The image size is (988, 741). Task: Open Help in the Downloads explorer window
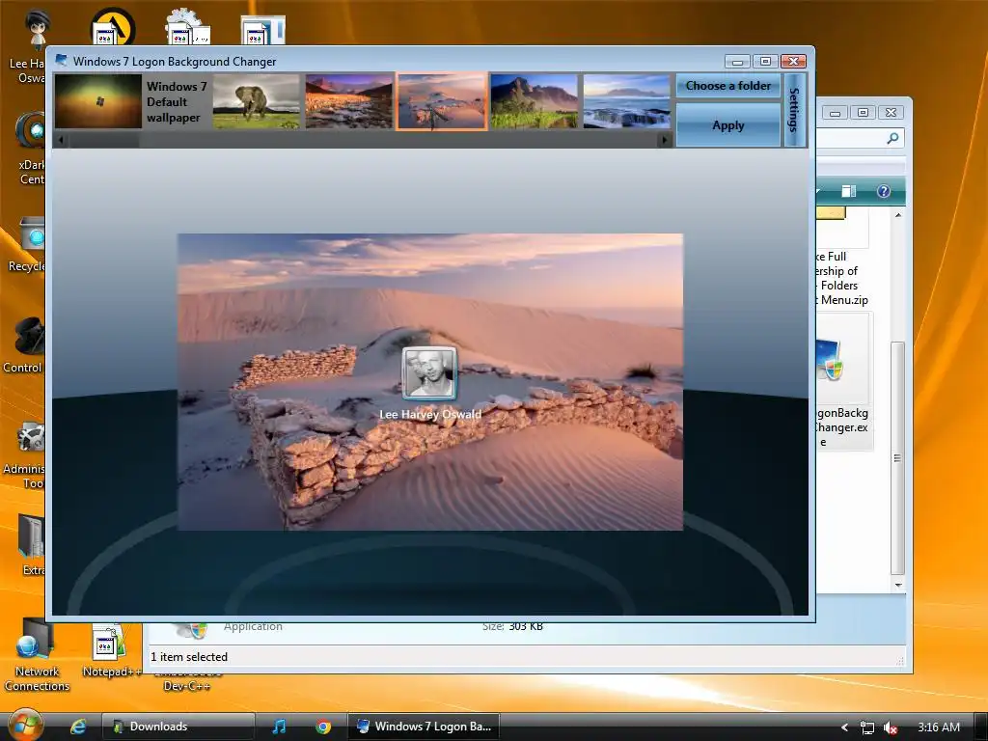(x=884, y=191)
